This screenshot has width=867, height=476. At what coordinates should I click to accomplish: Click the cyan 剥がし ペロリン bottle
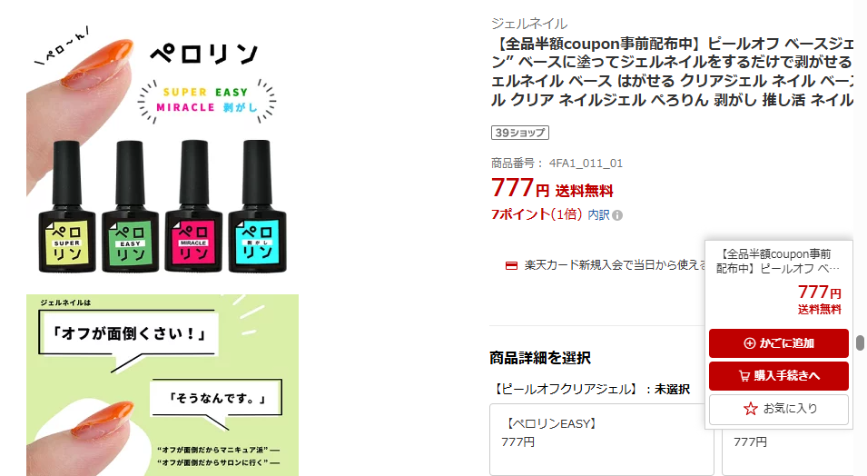pos(257,207)
